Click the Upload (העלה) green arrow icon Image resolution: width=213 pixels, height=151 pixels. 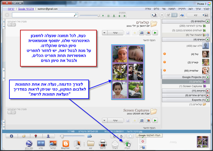pyautogui.click(x=127, y=144)
